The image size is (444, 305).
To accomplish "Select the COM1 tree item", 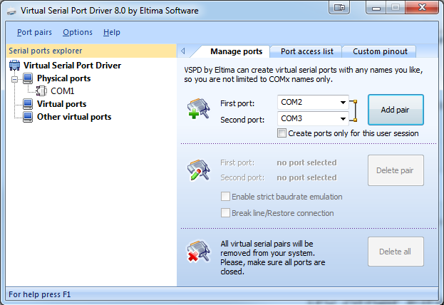I will click(62, 91).
